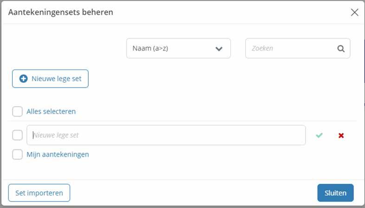The height and width of the screenshot is (208, 365).
Task: Click the plus icon for new empty set
Action: 23,79
